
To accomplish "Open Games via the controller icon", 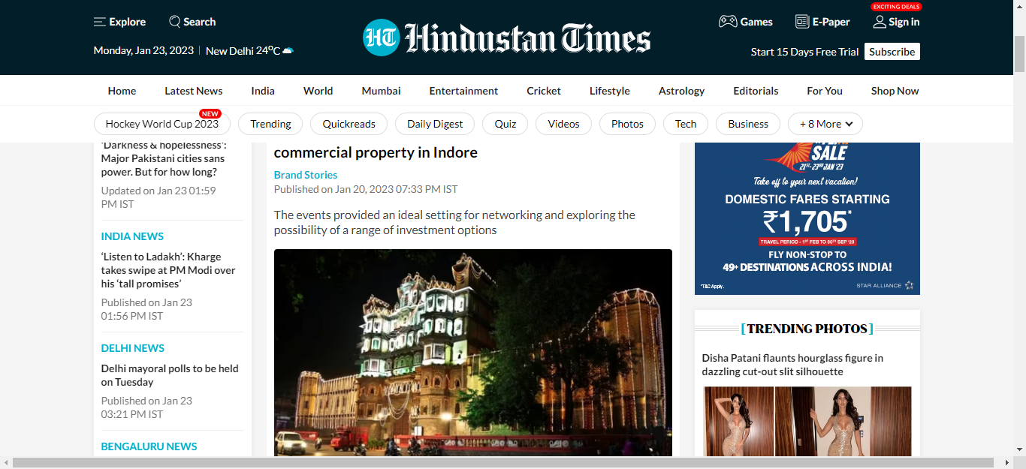I will point(727,22).
